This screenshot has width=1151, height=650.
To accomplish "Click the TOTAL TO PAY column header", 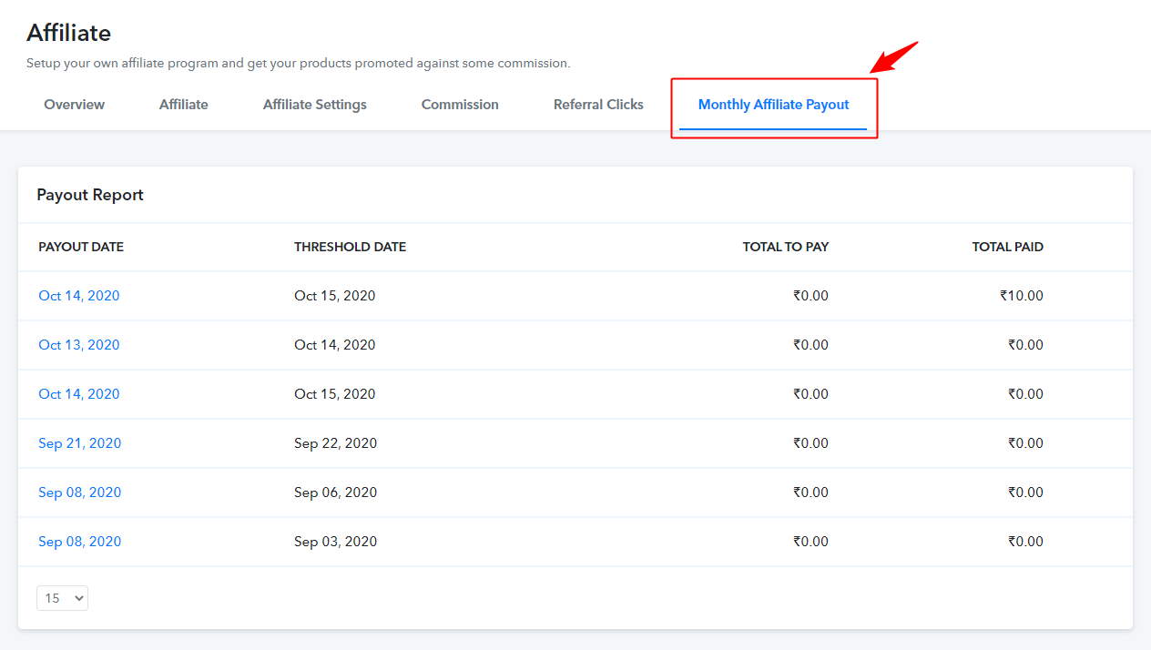I will click(785, 247).
